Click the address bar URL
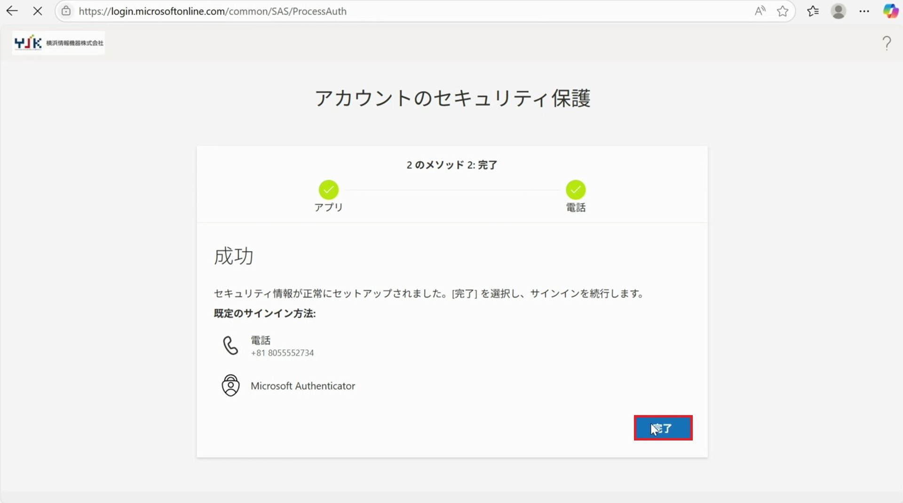Image resolution: width=903 pixels, height=503 pixels. coord(213,11)
